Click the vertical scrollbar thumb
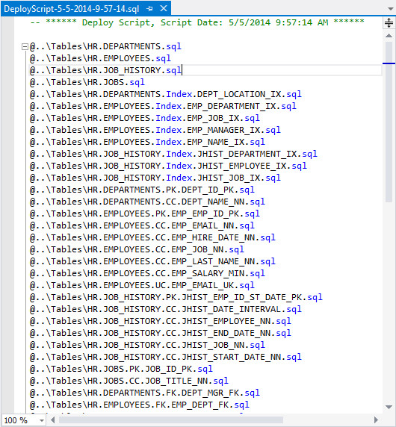Viewport: 396px width, 427px height. point(389,122)
